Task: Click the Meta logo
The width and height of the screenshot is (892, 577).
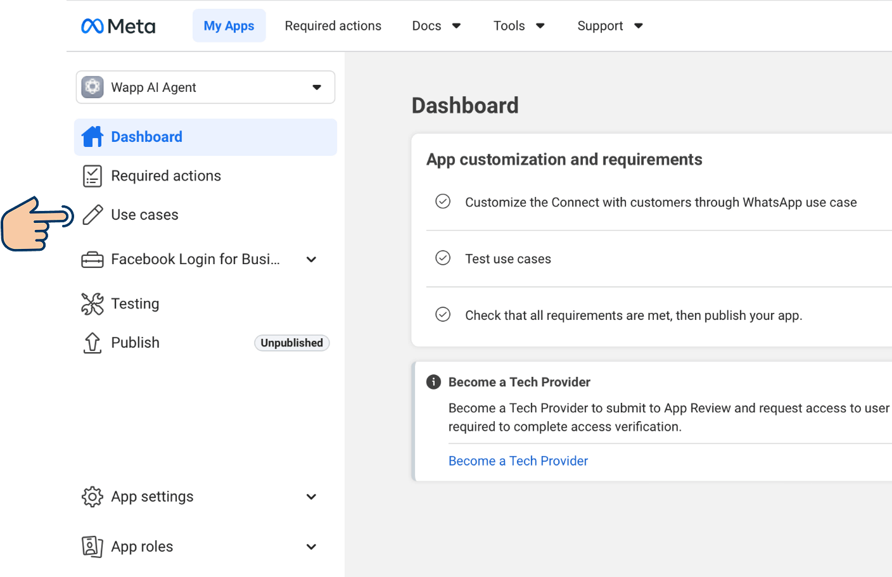Action: 118,26
